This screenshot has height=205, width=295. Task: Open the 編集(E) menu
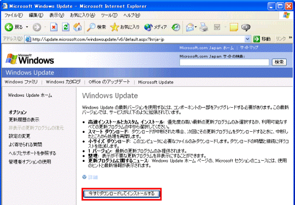point(36,15)
